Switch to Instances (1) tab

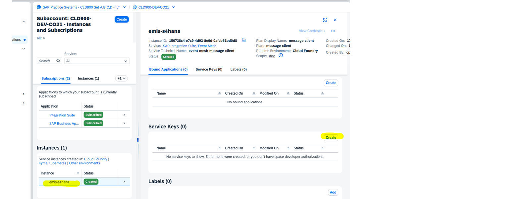tap(88, 78)
